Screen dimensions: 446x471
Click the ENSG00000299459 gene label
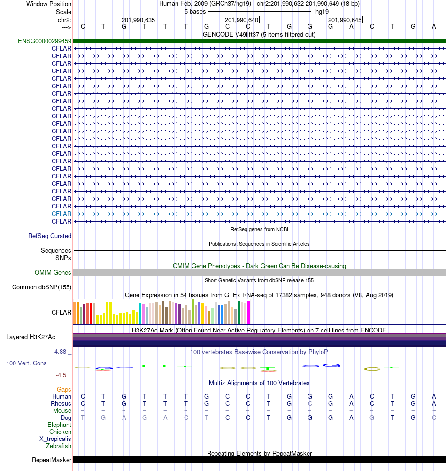(x=45, y=41)
